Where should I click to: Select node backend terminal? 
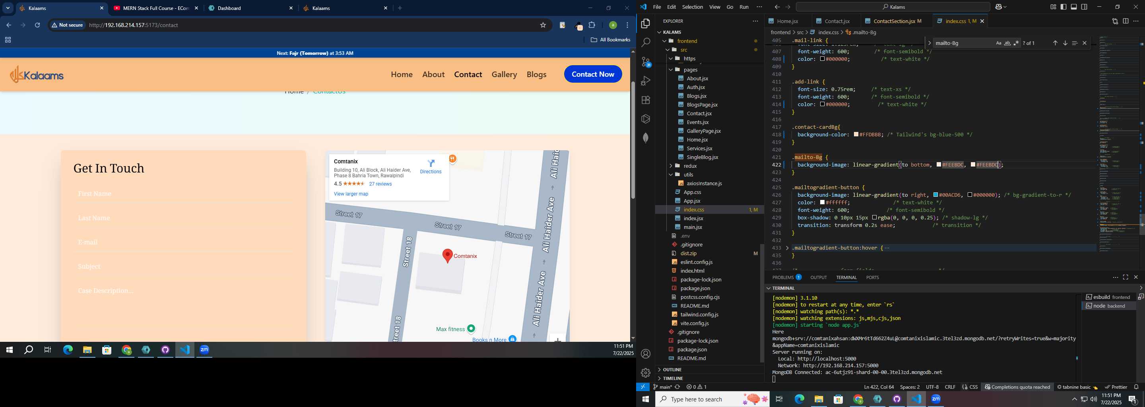pyautogui.click(x=1108, y=306)
